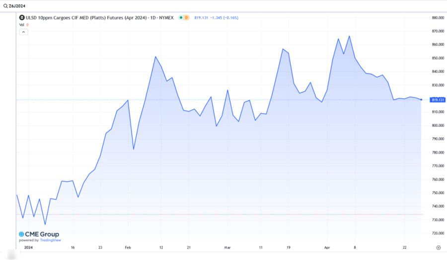Open chart settings gear icon
The height and width of the screenshot is (260, 447).
[438, 247]
